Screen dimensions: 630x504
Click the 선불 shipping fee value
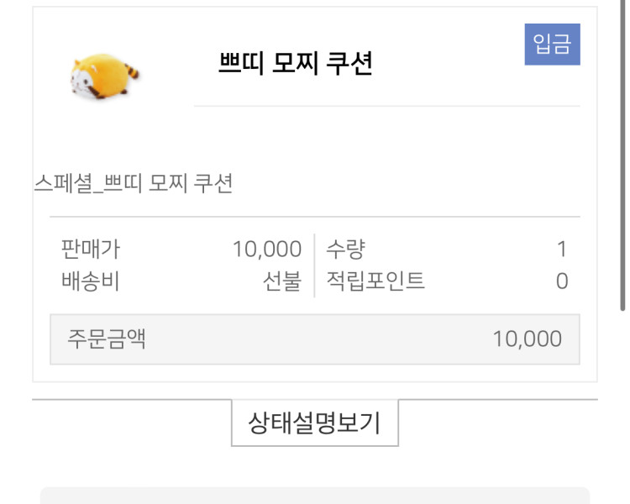(x=281, y=281)
